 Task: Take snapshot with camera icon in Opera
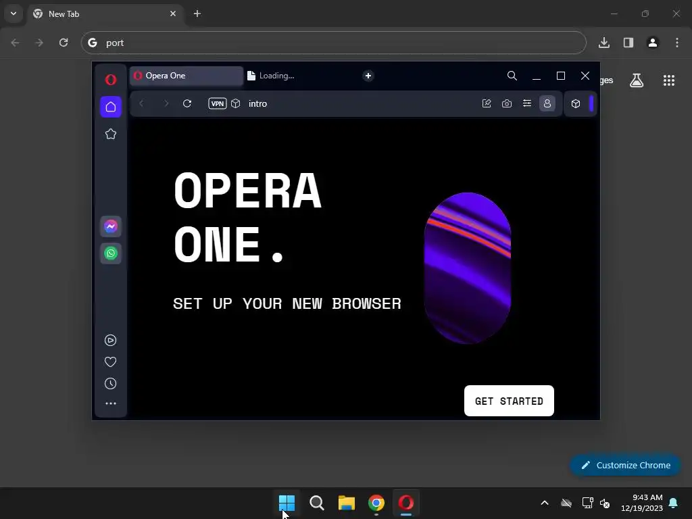507,103
